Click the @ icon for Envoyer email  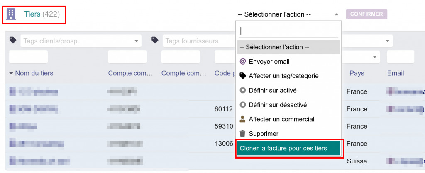[x=243, y=62]
